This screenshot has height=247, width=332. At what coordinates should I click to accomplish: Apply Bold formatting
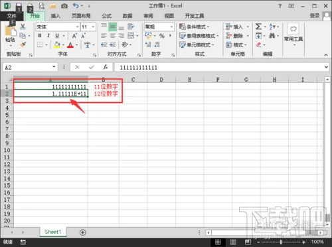pyautogui.click(x=40, y=36)
